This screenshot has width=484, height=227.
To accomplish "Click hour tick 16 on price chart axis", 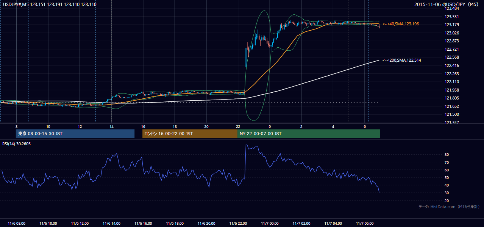I will [x=143, y=126].
